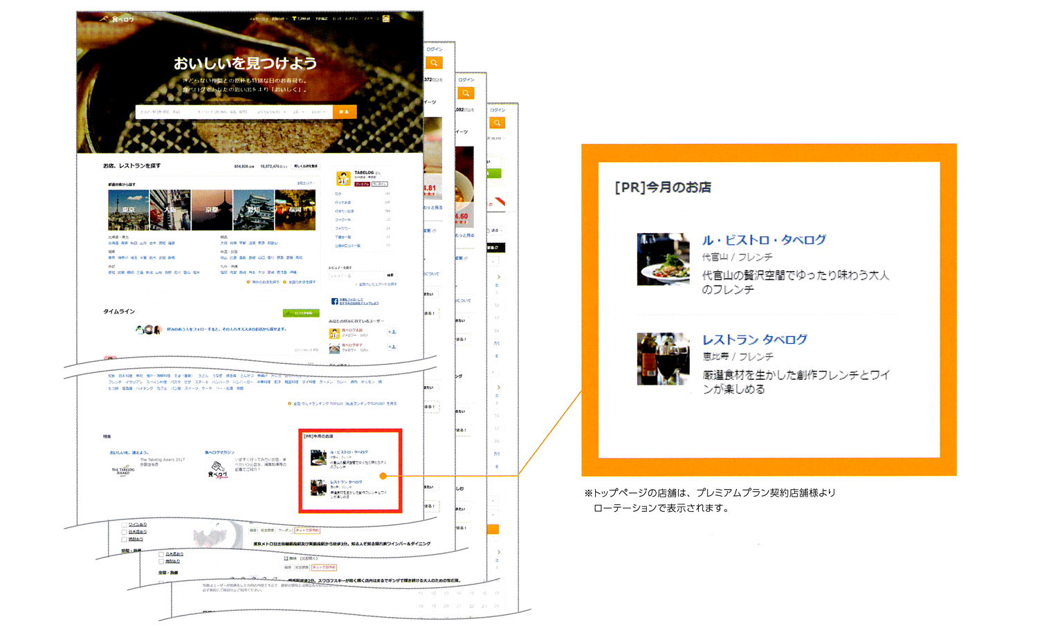Click ログイン on the second page
This screenshot has width=1042, height=635.
(434, 49)
